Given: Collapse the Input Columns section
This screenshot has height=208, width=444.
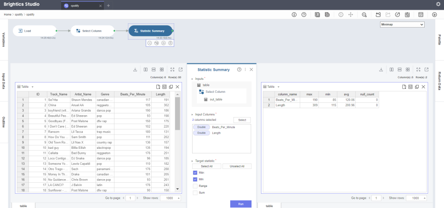Looking at the screenshot, I should [x=193, y=114].
